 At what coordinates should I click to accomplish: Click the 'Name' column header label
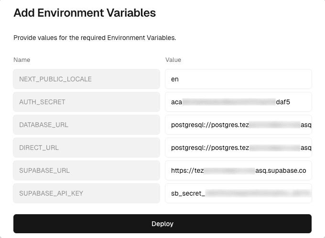click(22, 60)
